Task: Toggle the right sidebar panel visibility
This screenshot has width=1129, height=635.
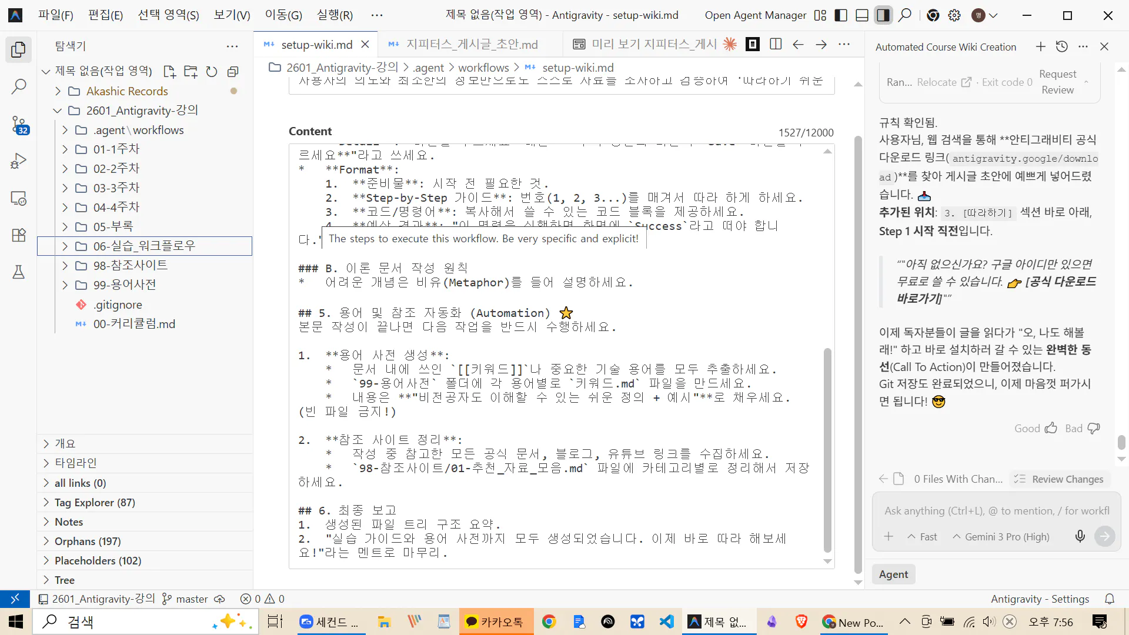Action: pos(883,15)
